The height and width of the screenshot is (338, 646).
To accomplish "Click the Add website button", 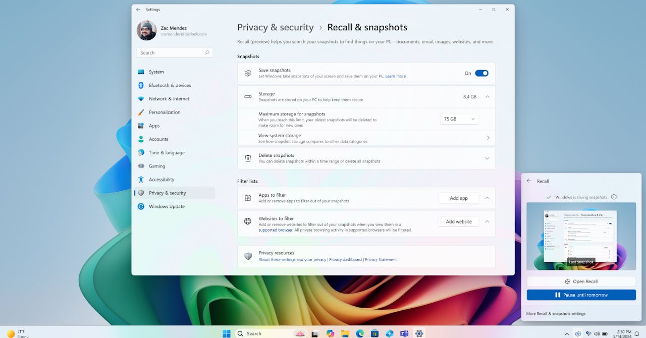I will (458, 221).
